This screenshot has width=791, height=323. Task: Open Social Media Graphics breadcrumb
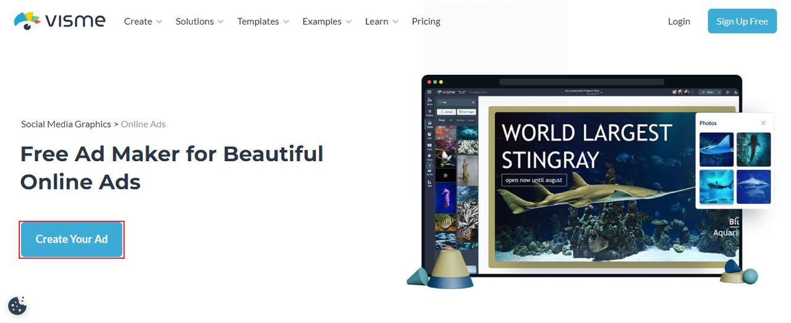[66, 124]
